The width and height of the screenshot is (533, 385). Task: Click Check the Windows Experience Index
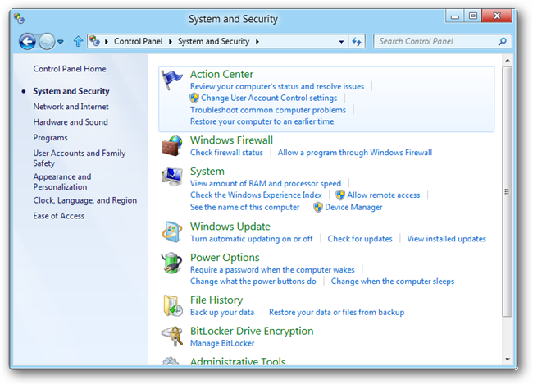pos(256,195)
